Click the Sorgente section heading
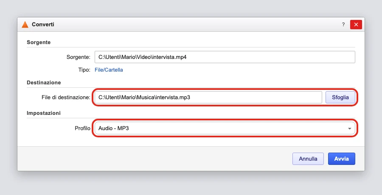The height and width of the screenshot is (195, 382). 39,42
